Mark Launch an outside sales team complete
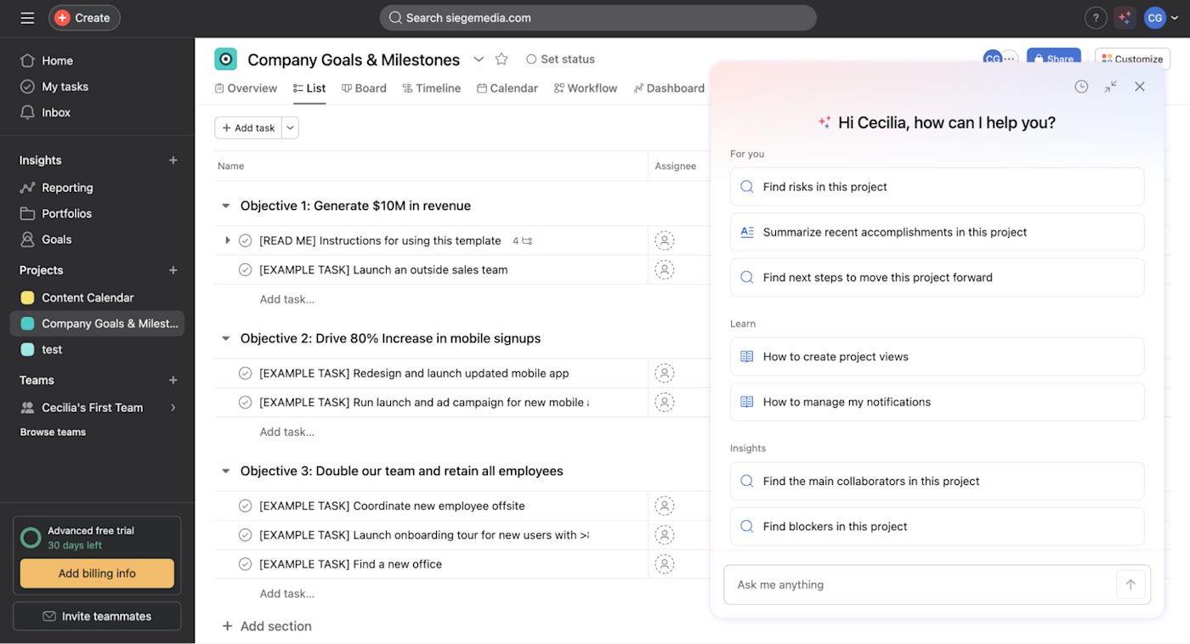 click(245, 270)
